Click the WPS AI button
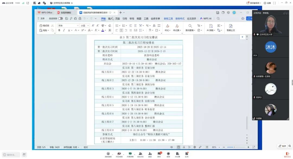This screenshot has height=159, width=293. click(x=206, y=19)
